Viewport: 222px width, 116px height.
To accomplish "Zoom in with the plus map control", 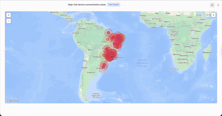I will pyautogui.click(x=9, y=15).
